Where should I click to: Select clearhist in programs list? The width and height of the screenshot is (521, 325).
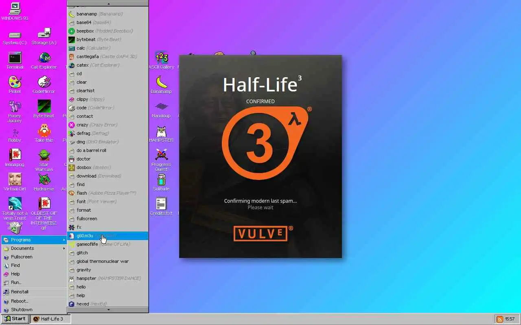click(108, 91)
